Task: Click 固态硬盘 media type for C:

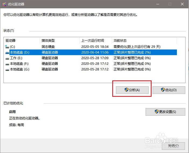Action: click(48, 47)
